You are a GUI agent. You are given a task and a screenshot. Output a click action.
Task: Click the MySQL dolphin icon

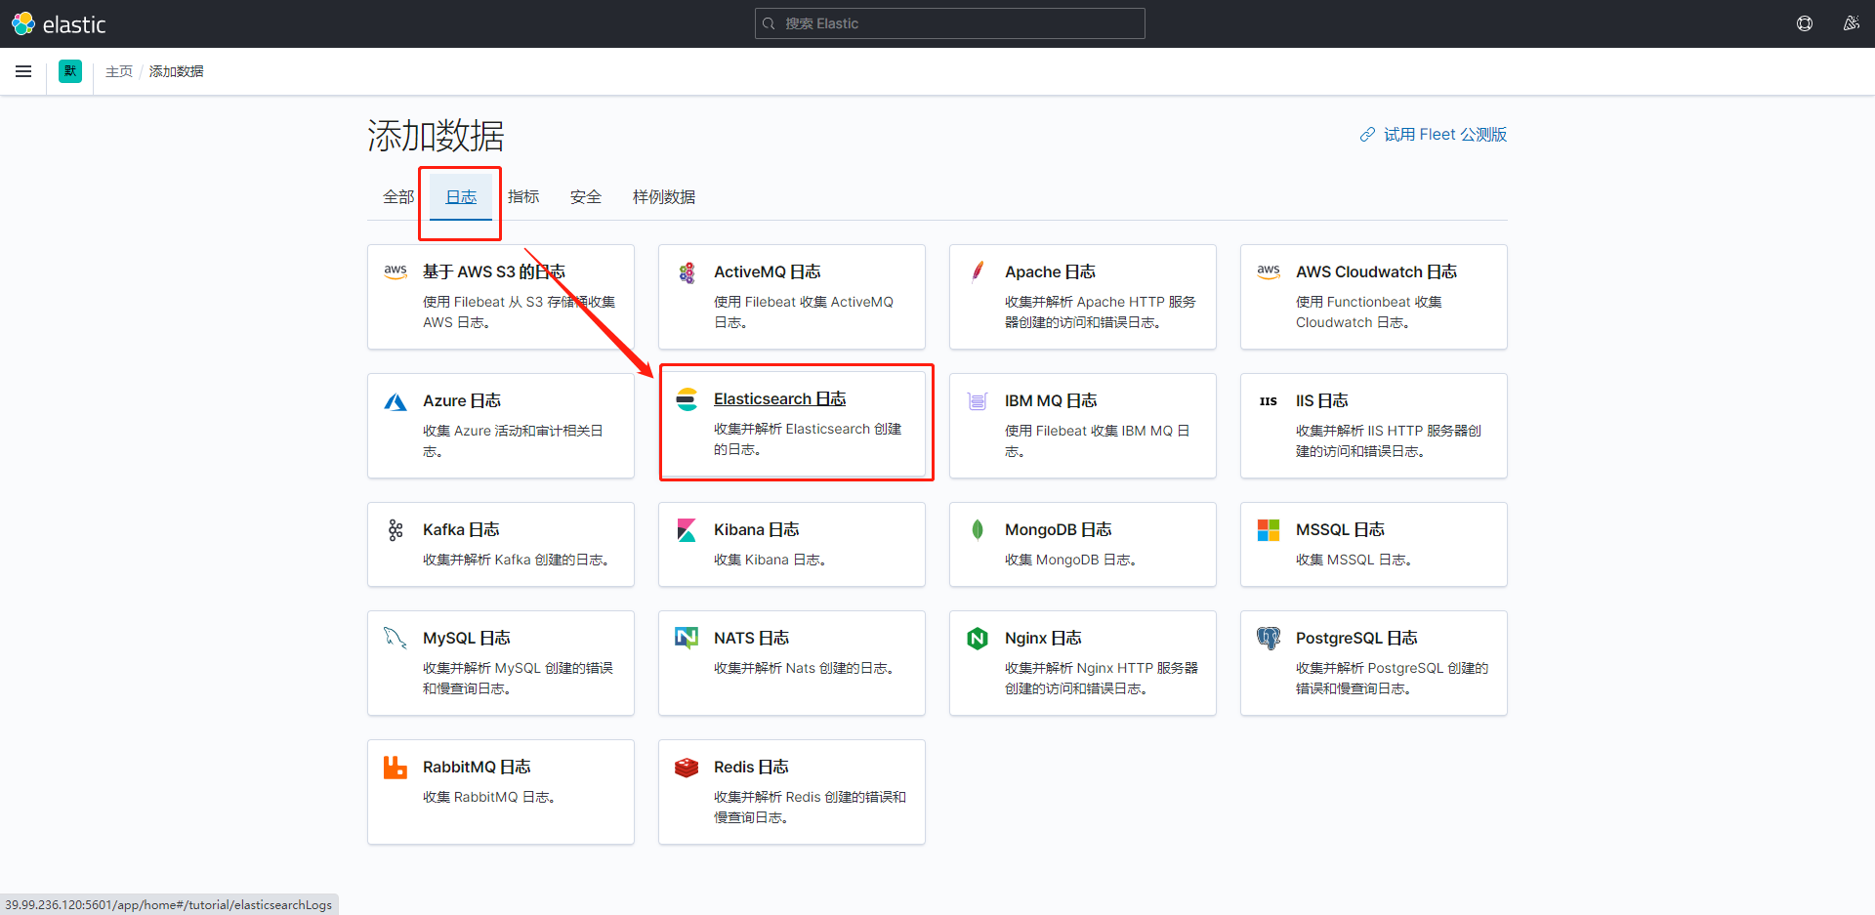pos(396,638)
